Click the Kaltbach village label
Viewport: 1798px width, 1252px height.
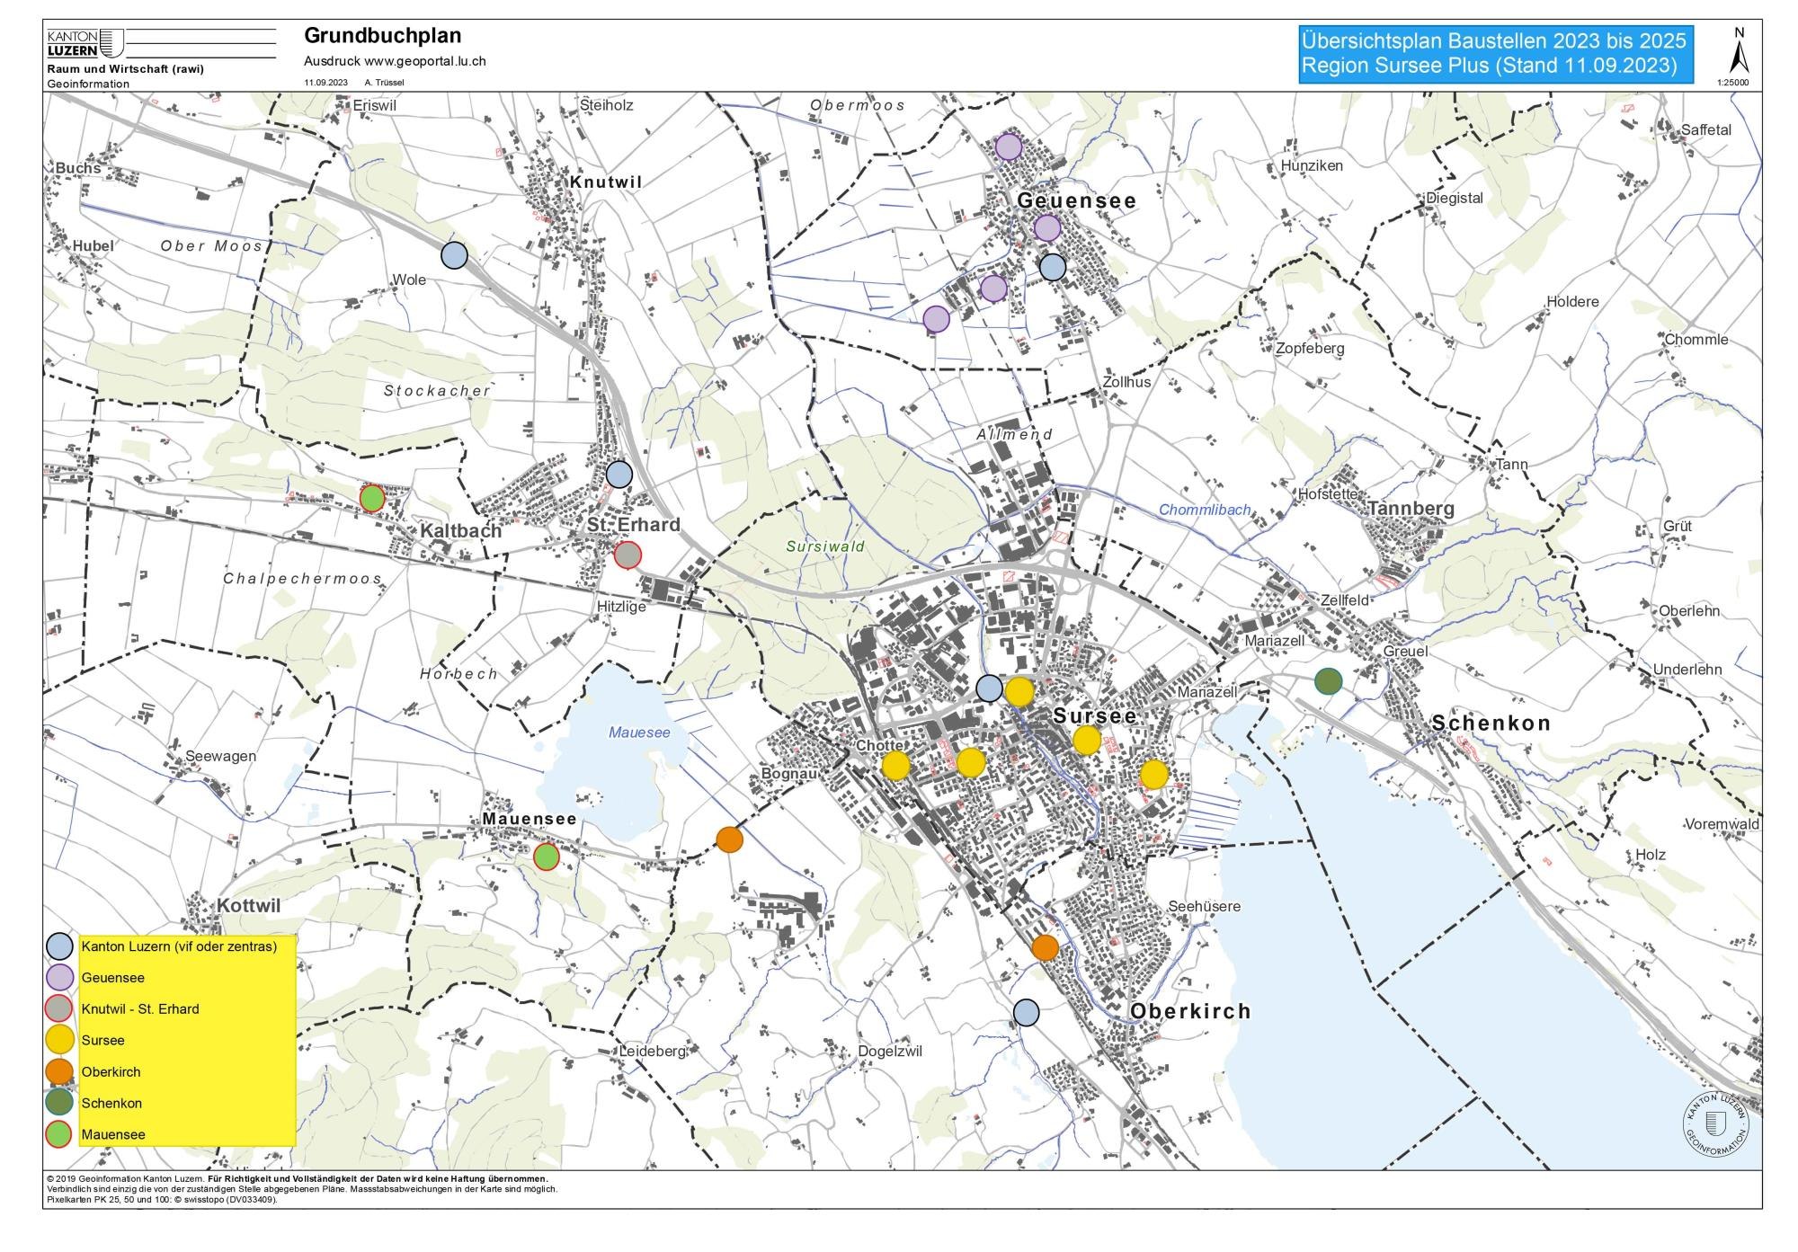point(461,531)
